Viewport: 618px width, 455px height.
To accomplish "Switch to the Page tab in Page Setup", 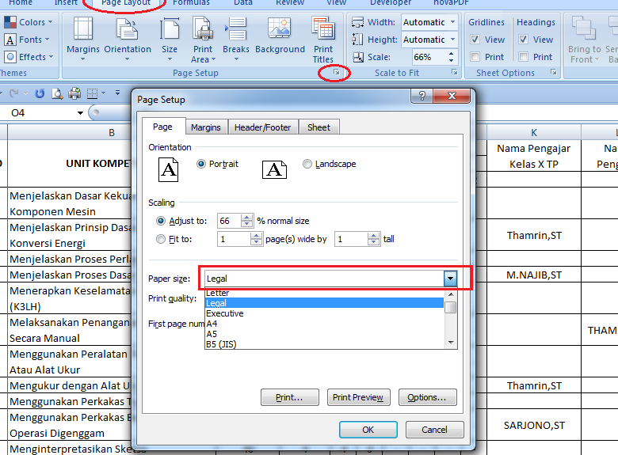I will pyautogui.click(x=162, y=127).
